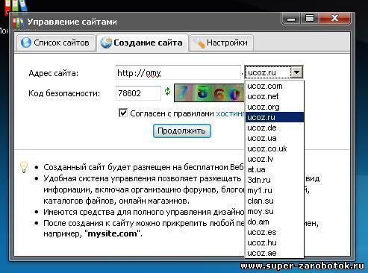Select ucoz.ua from the domain list
368x273 pixels.
pos(275,138)
